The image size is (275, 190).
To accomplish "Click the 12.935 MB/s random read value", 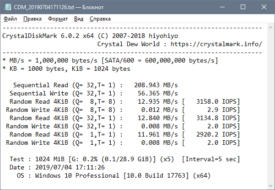I will click(158, 102).
